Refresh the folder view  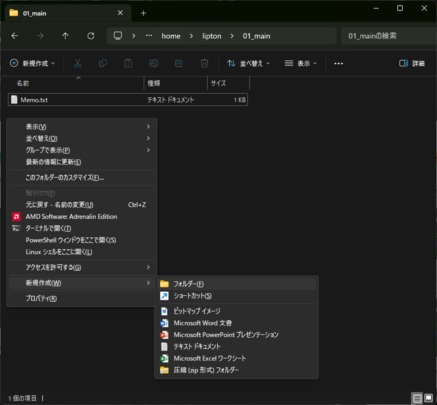coord(91,36)
